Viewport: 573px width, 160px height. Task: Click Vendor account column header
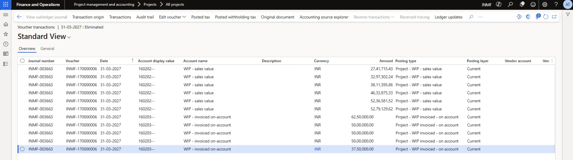click(518, 61)
